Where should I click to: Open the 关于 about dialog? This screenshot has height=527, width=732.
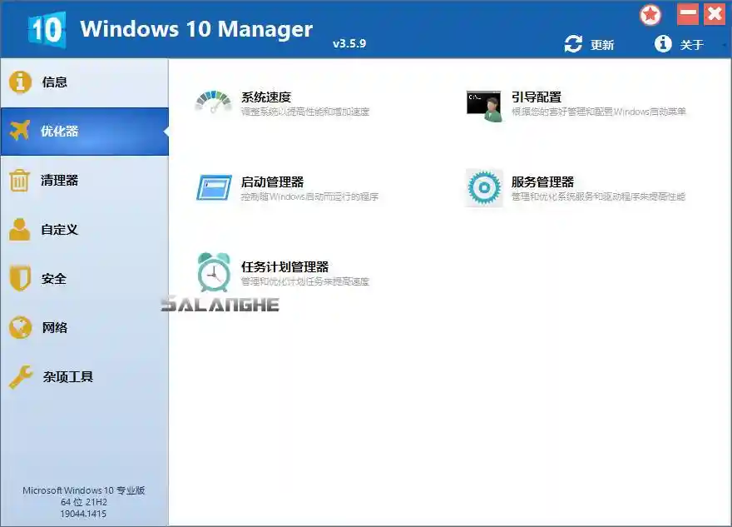[x=691, y=46]
